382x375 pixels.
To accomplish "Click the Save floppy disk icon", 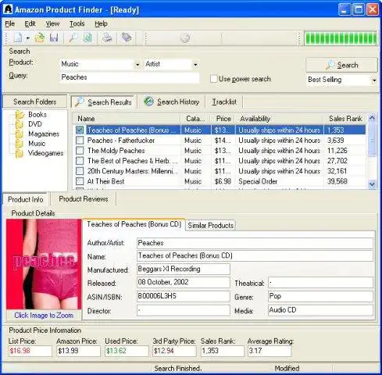I will (54, 38).
